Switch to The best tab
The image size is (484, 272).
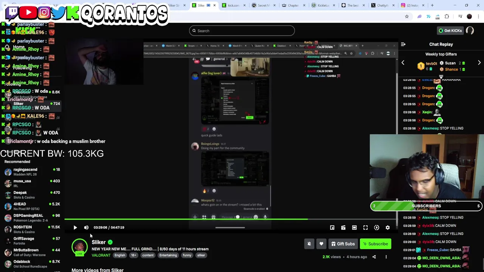tap(350, 5)
